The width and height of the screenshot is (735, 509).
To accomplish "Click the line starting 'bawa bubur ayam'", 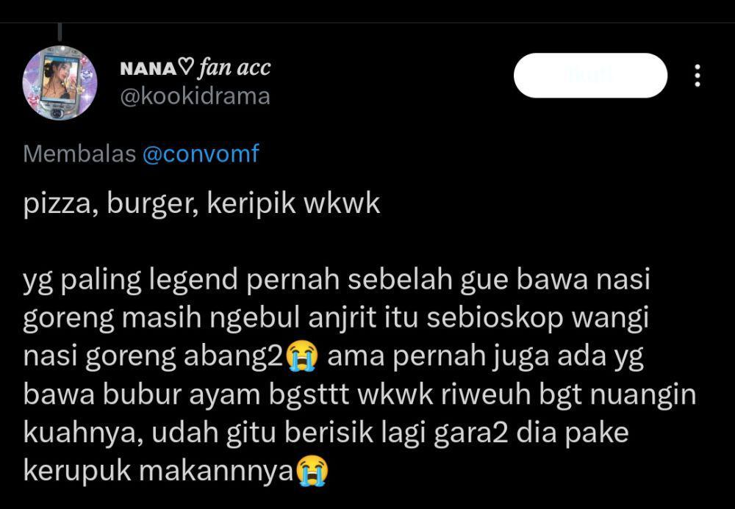I will pyautogui.click(x=359, y=394).
